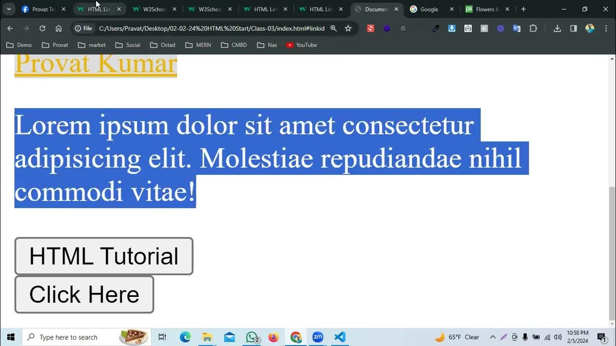Open Chrome three-dot menu
Screen dimensions: 616x346
click(x=606, y=28)
